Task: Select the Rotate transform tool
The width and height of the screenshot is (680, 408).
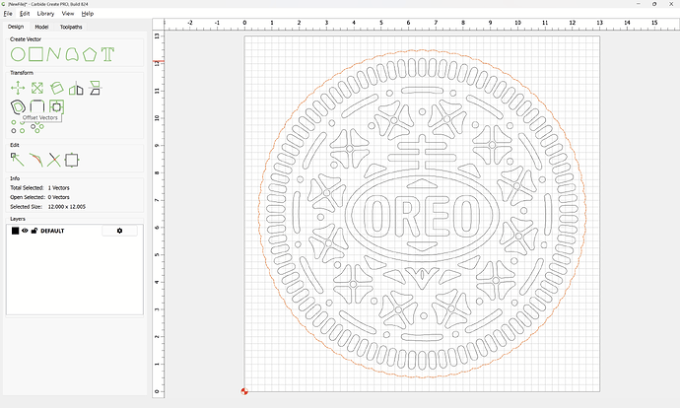Action: [57, 89]
